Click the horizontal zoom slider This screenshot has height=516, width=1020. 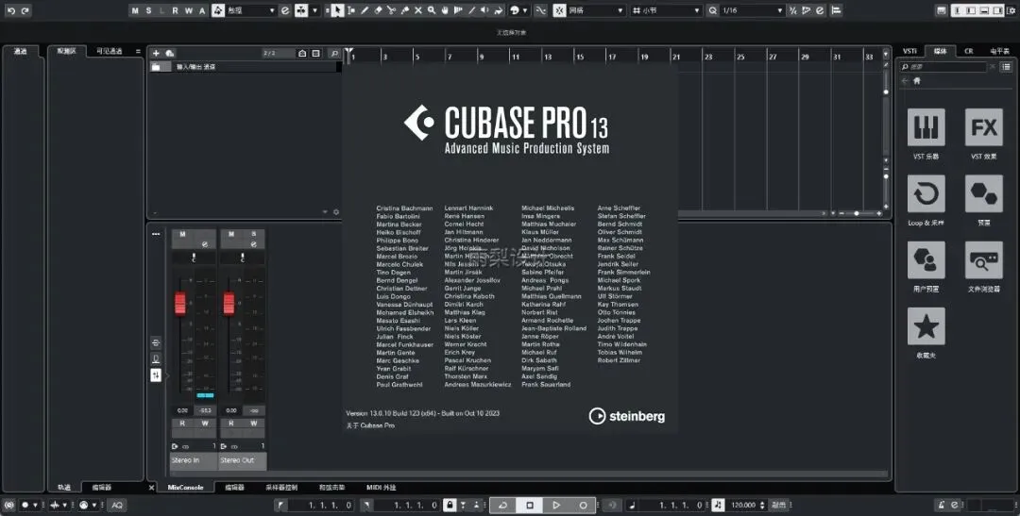(x=857, y=213)
